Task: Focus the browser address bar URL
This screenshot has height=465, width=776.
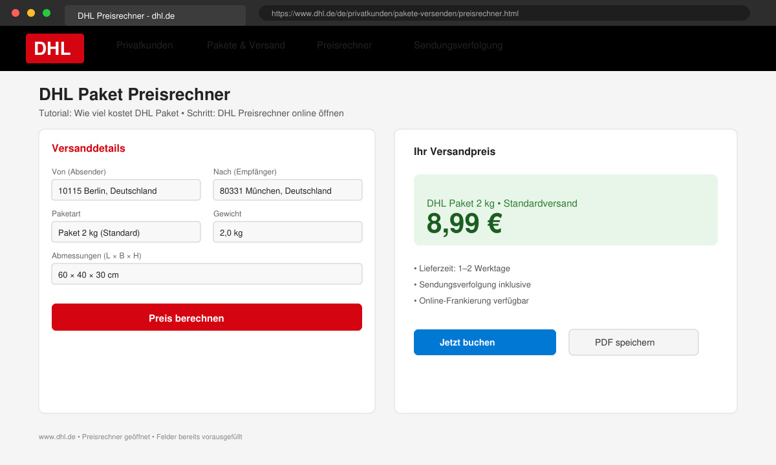Action: (504, 13)
